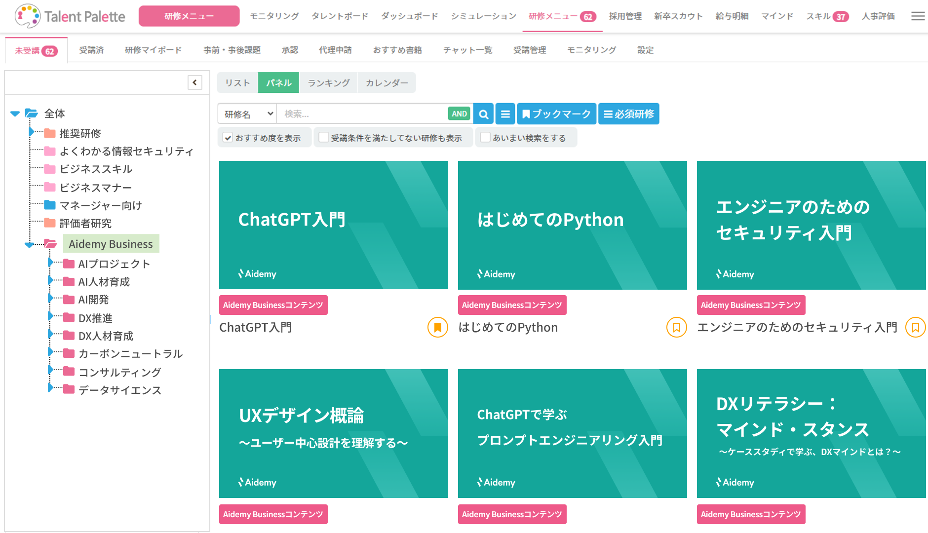Collapse the folder sidebar with the arrow button

[x=194, y=82]
